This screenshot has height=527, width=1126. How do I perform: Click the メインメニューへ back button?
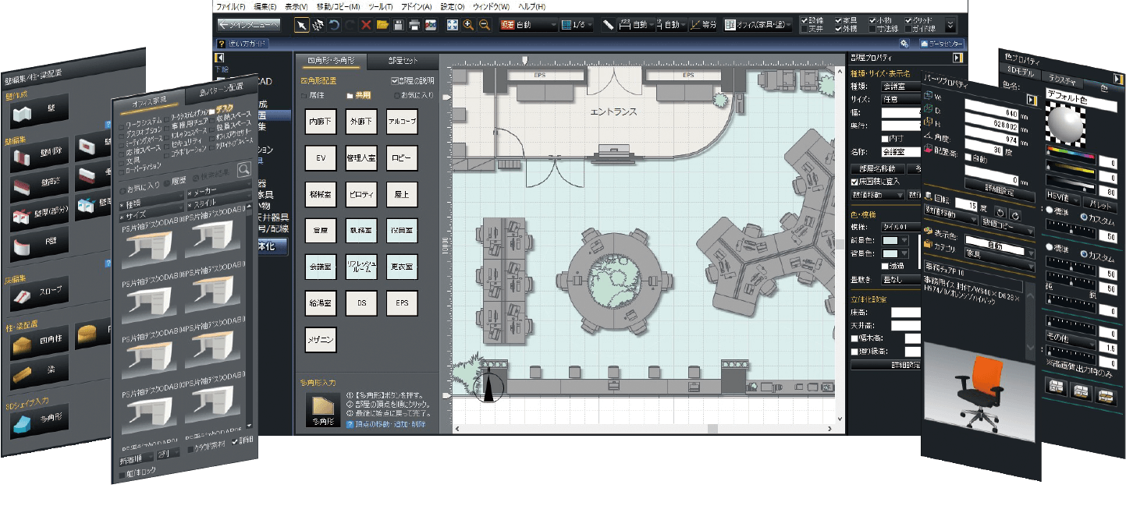[x=248, y=25]
